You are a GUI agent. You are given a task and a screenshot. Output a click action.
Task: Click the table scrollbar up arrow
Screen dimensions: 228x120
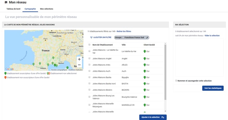165,43
